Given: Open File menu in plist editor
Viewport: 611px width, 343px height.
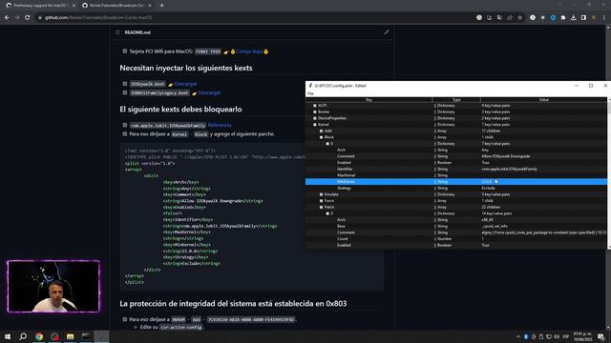Looking at the screenshot, I should click(x=310, y=93).
